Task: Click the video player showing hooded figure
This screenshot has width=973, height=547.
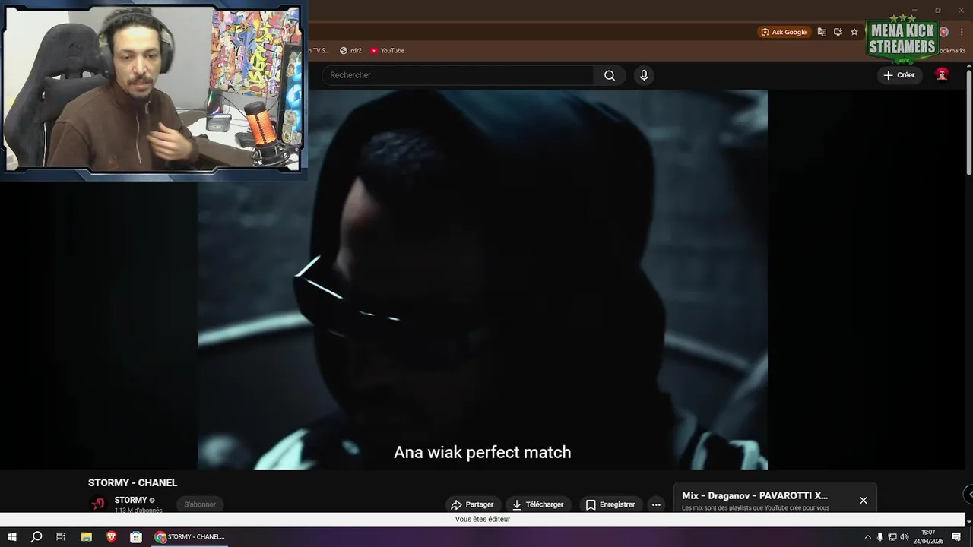Action: pos(483,279)
